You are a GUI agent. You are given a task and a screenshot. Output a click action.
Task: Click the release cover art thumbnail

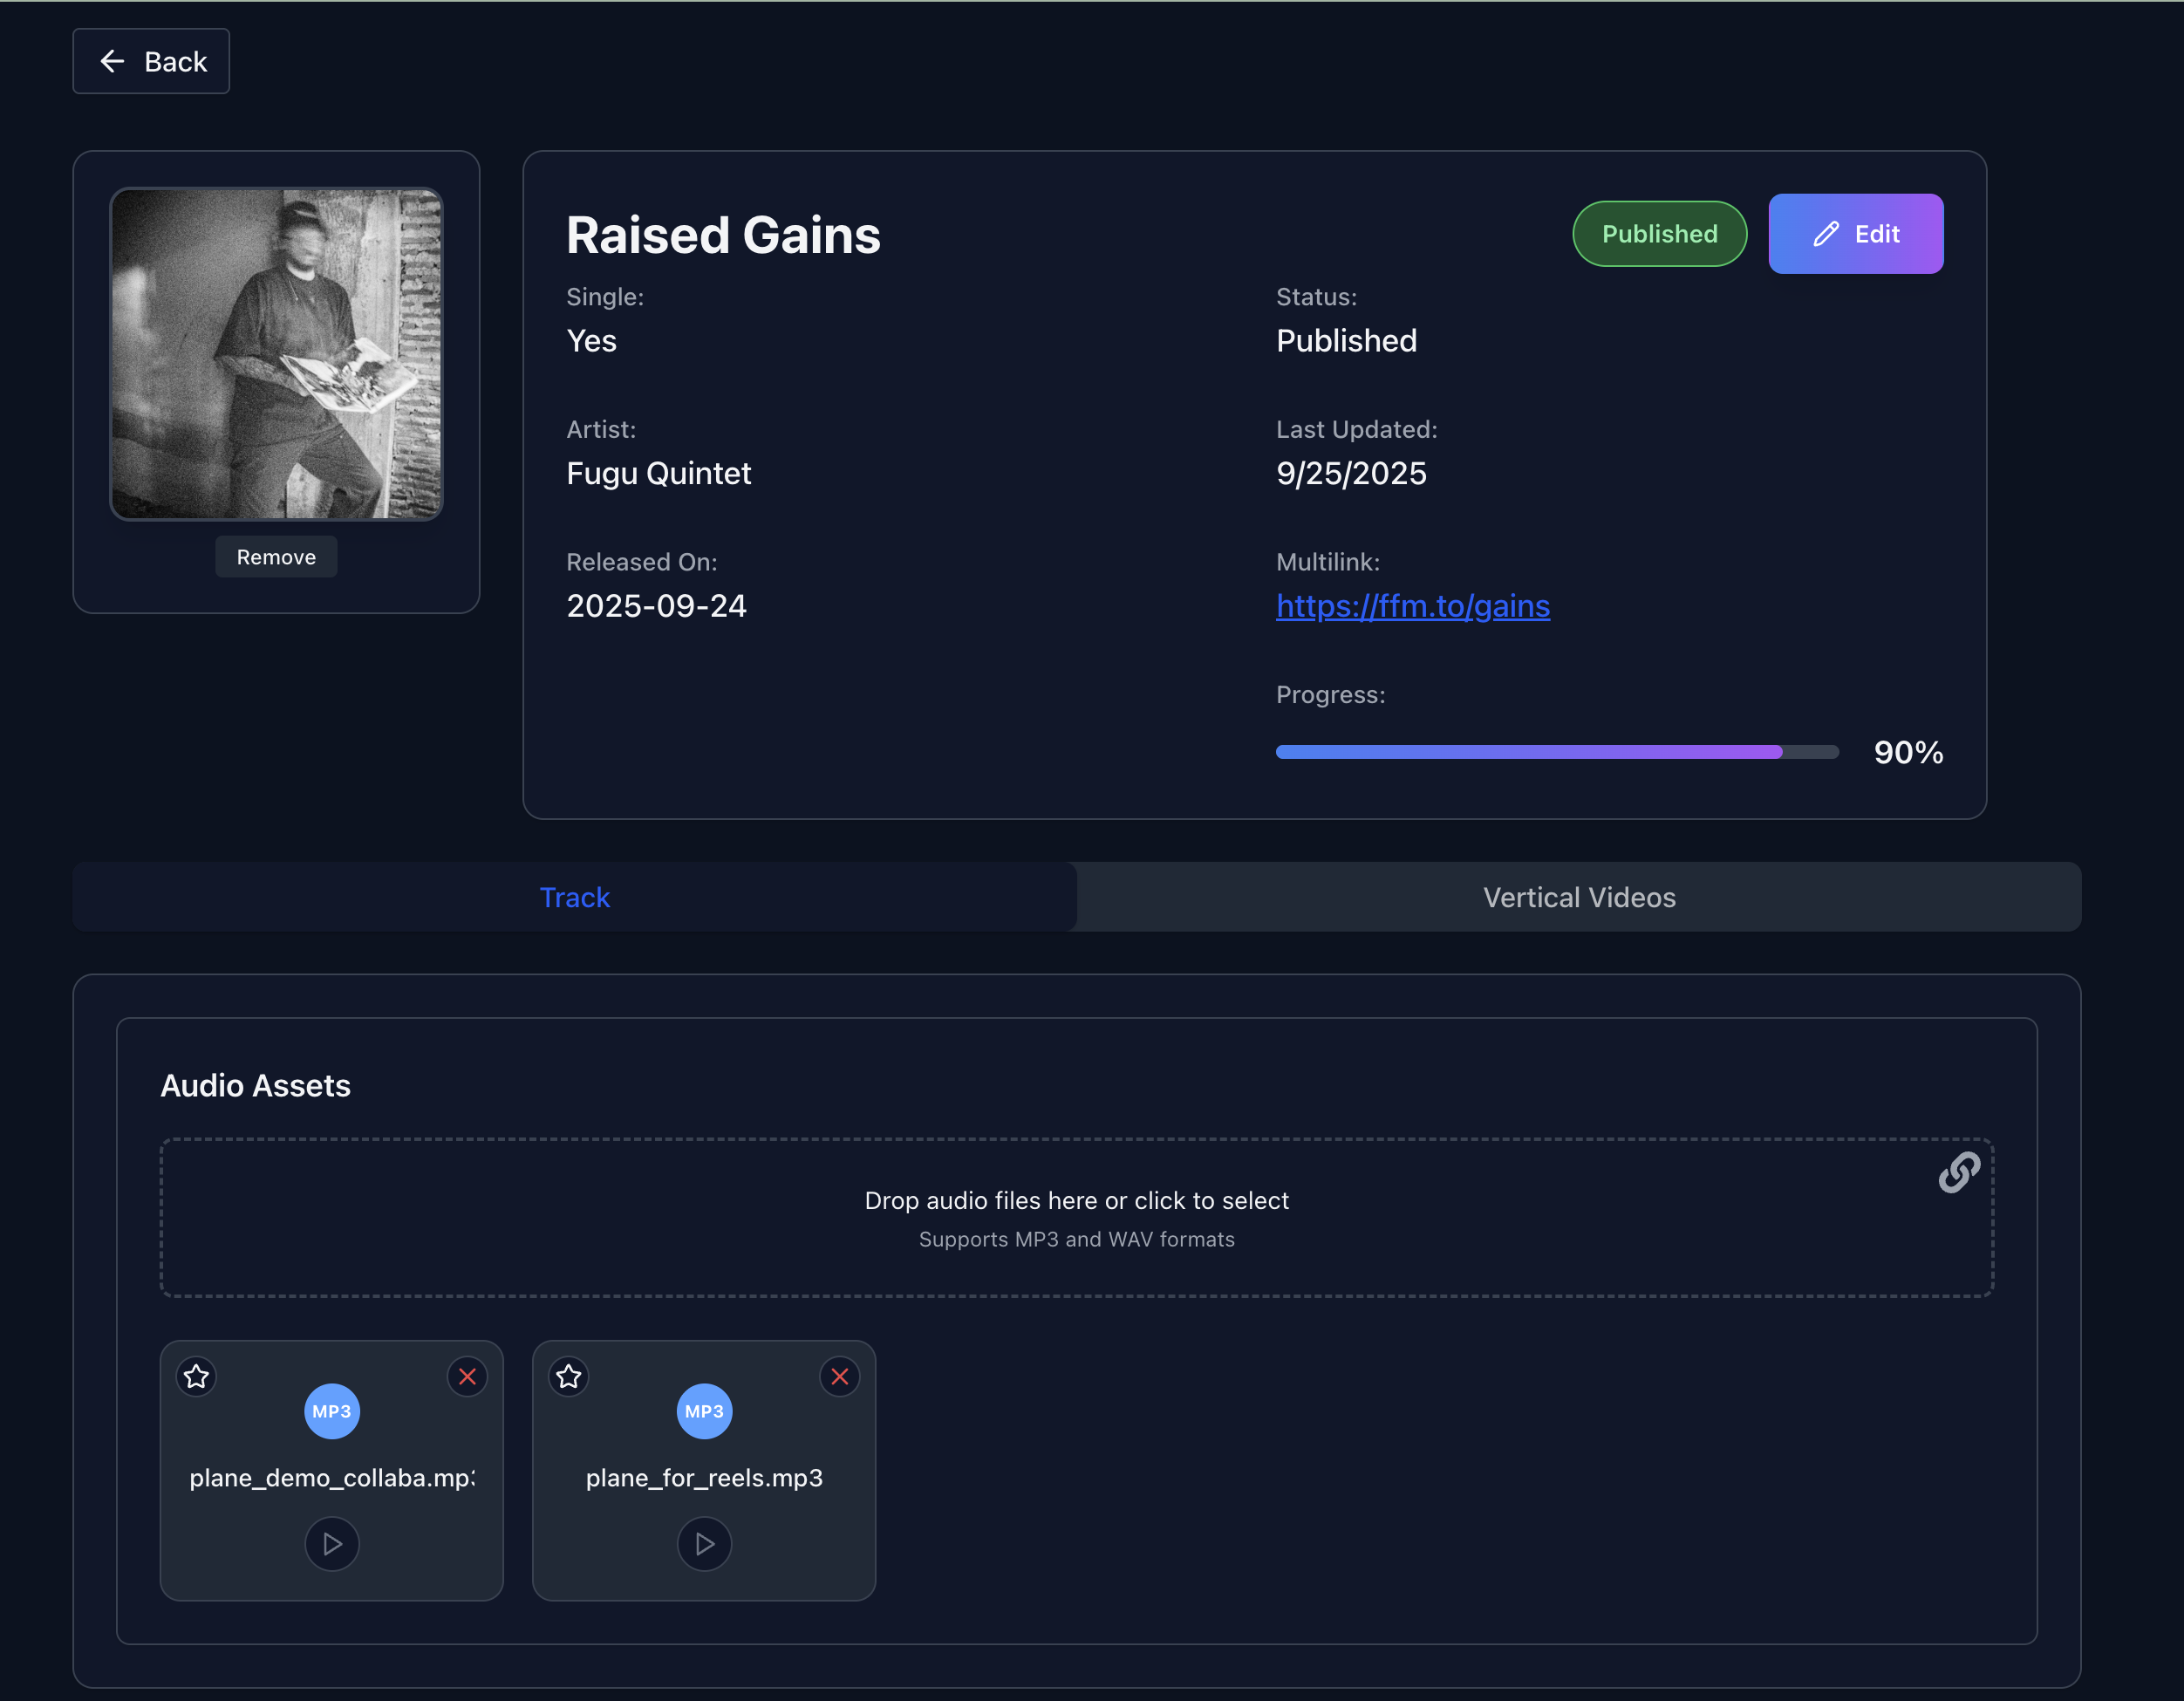tap(276, 354)
